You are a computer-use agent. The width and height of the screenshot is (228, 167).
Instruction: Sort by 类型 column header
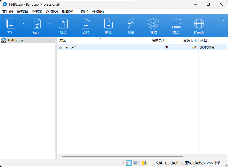click(213, 41)
